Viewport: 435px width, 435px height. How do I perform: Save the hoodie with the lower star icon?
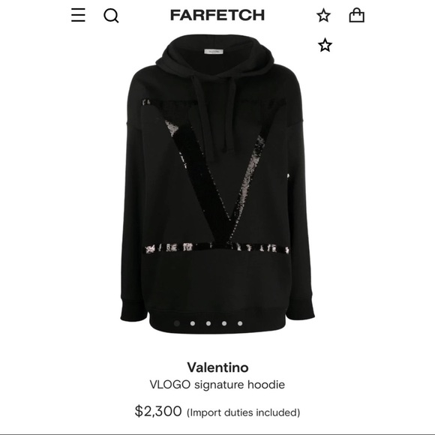point(325,45)
